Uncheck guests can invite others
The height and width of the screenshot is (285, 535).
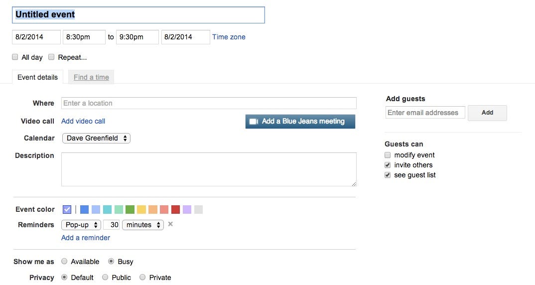[388, 165]
